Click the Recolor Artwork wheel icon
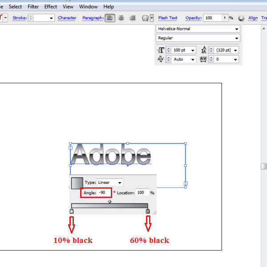The width and height of the screenshot is (267, 267). point(241,18)
